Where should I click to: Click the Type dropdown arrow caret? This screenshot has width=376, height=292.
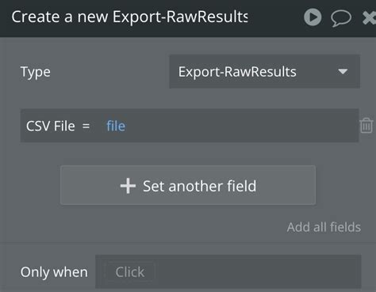pyautogui.click(x=343, y=71)
